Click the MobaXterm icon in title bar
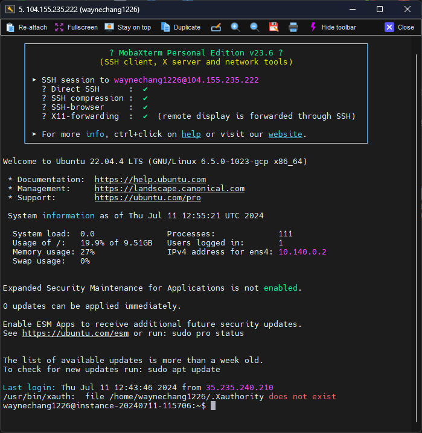Image resolution: width=422 pixels, height=433 pixels. pyautogui.click(x=10, y=9)
